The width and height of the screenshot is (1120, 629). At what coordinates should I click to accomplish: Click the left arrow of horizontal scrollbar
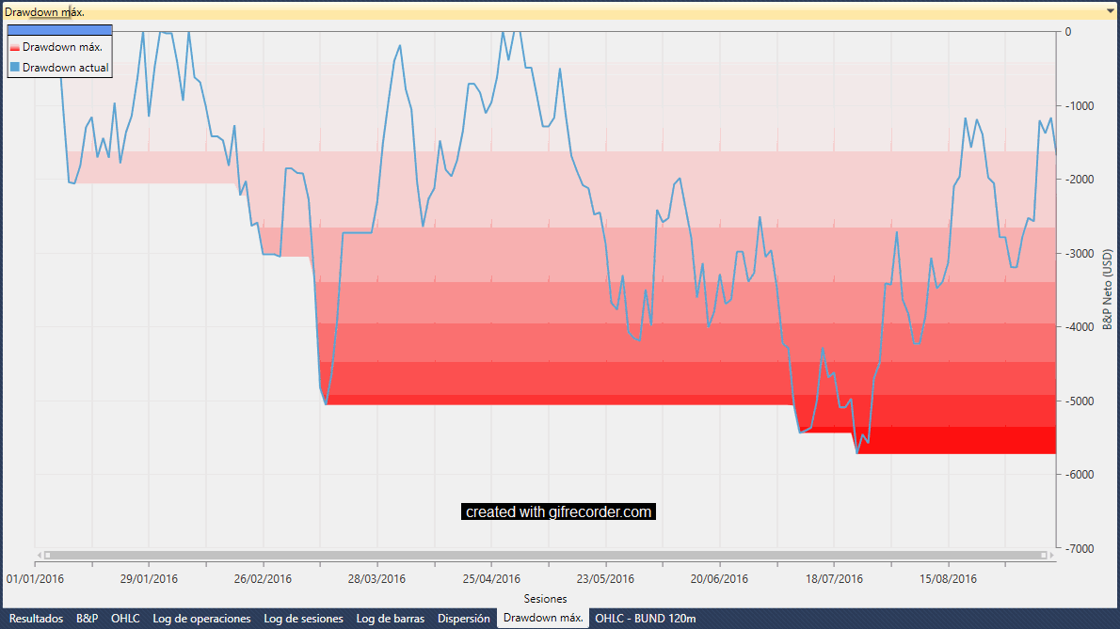40,555
